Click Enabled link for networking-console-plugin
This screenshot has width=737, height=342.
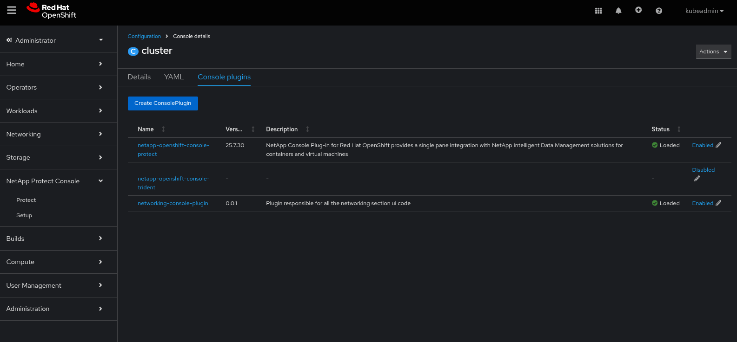tap(703, 203)
